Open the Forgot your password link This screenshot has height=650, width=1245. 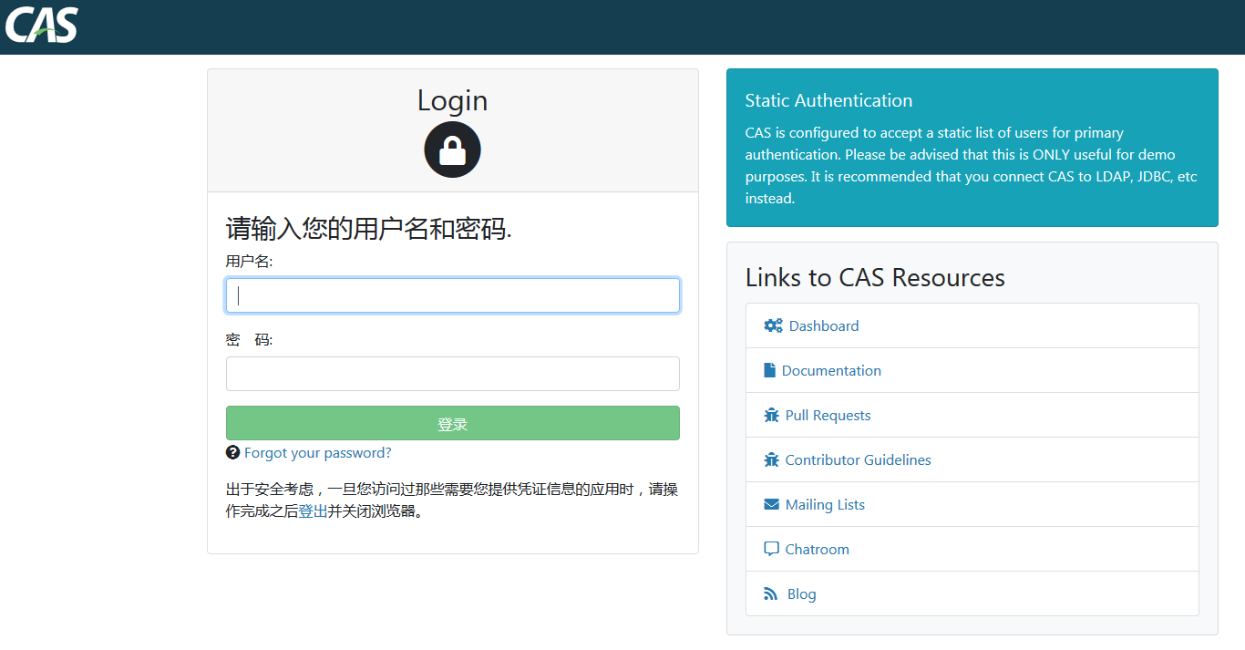317,452
